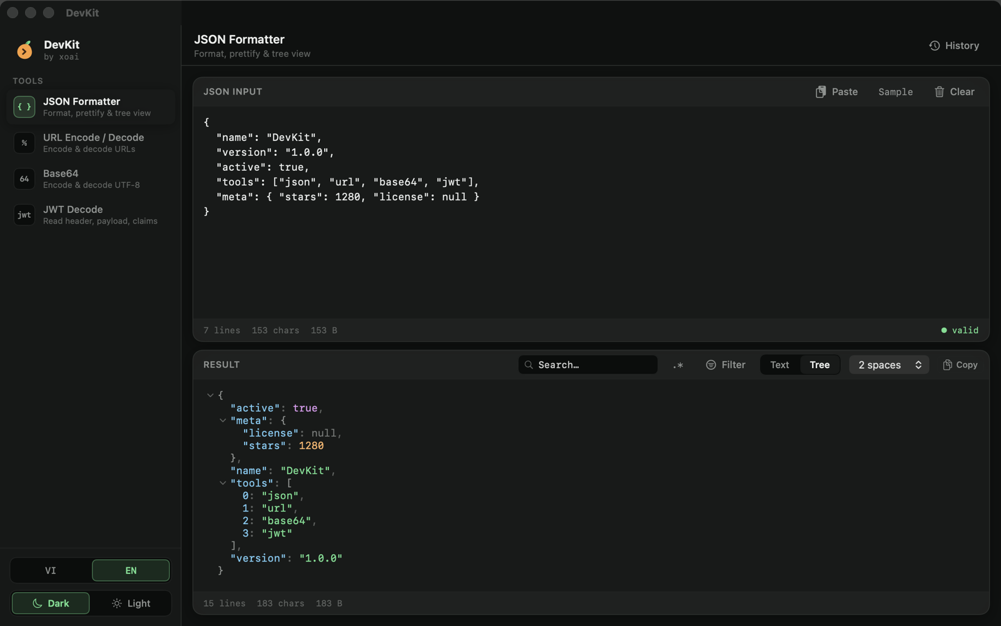Click the "name": "DevKit" tree row
1001x626 pixels.
pos(283,471)
